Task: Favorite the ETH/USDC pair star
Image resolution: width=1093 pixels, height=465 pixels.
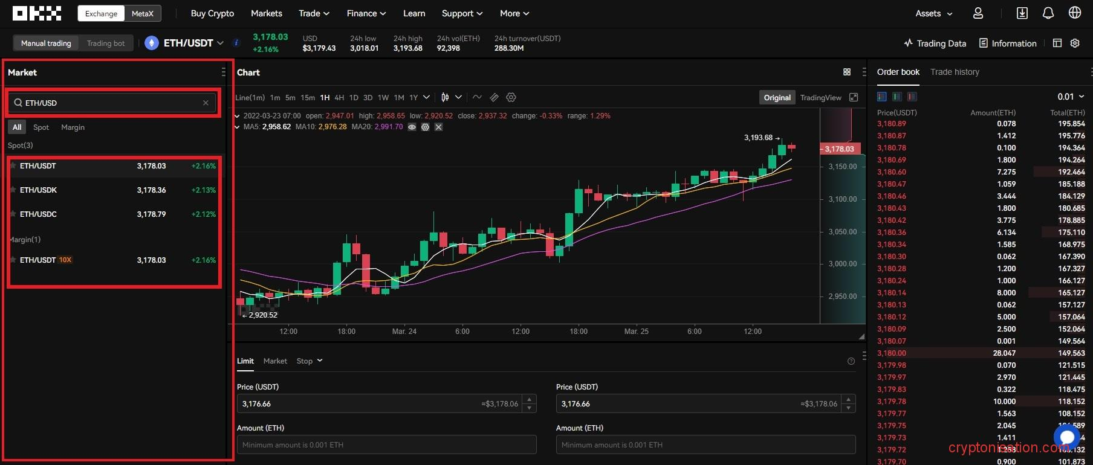Action: coord(13,214)
